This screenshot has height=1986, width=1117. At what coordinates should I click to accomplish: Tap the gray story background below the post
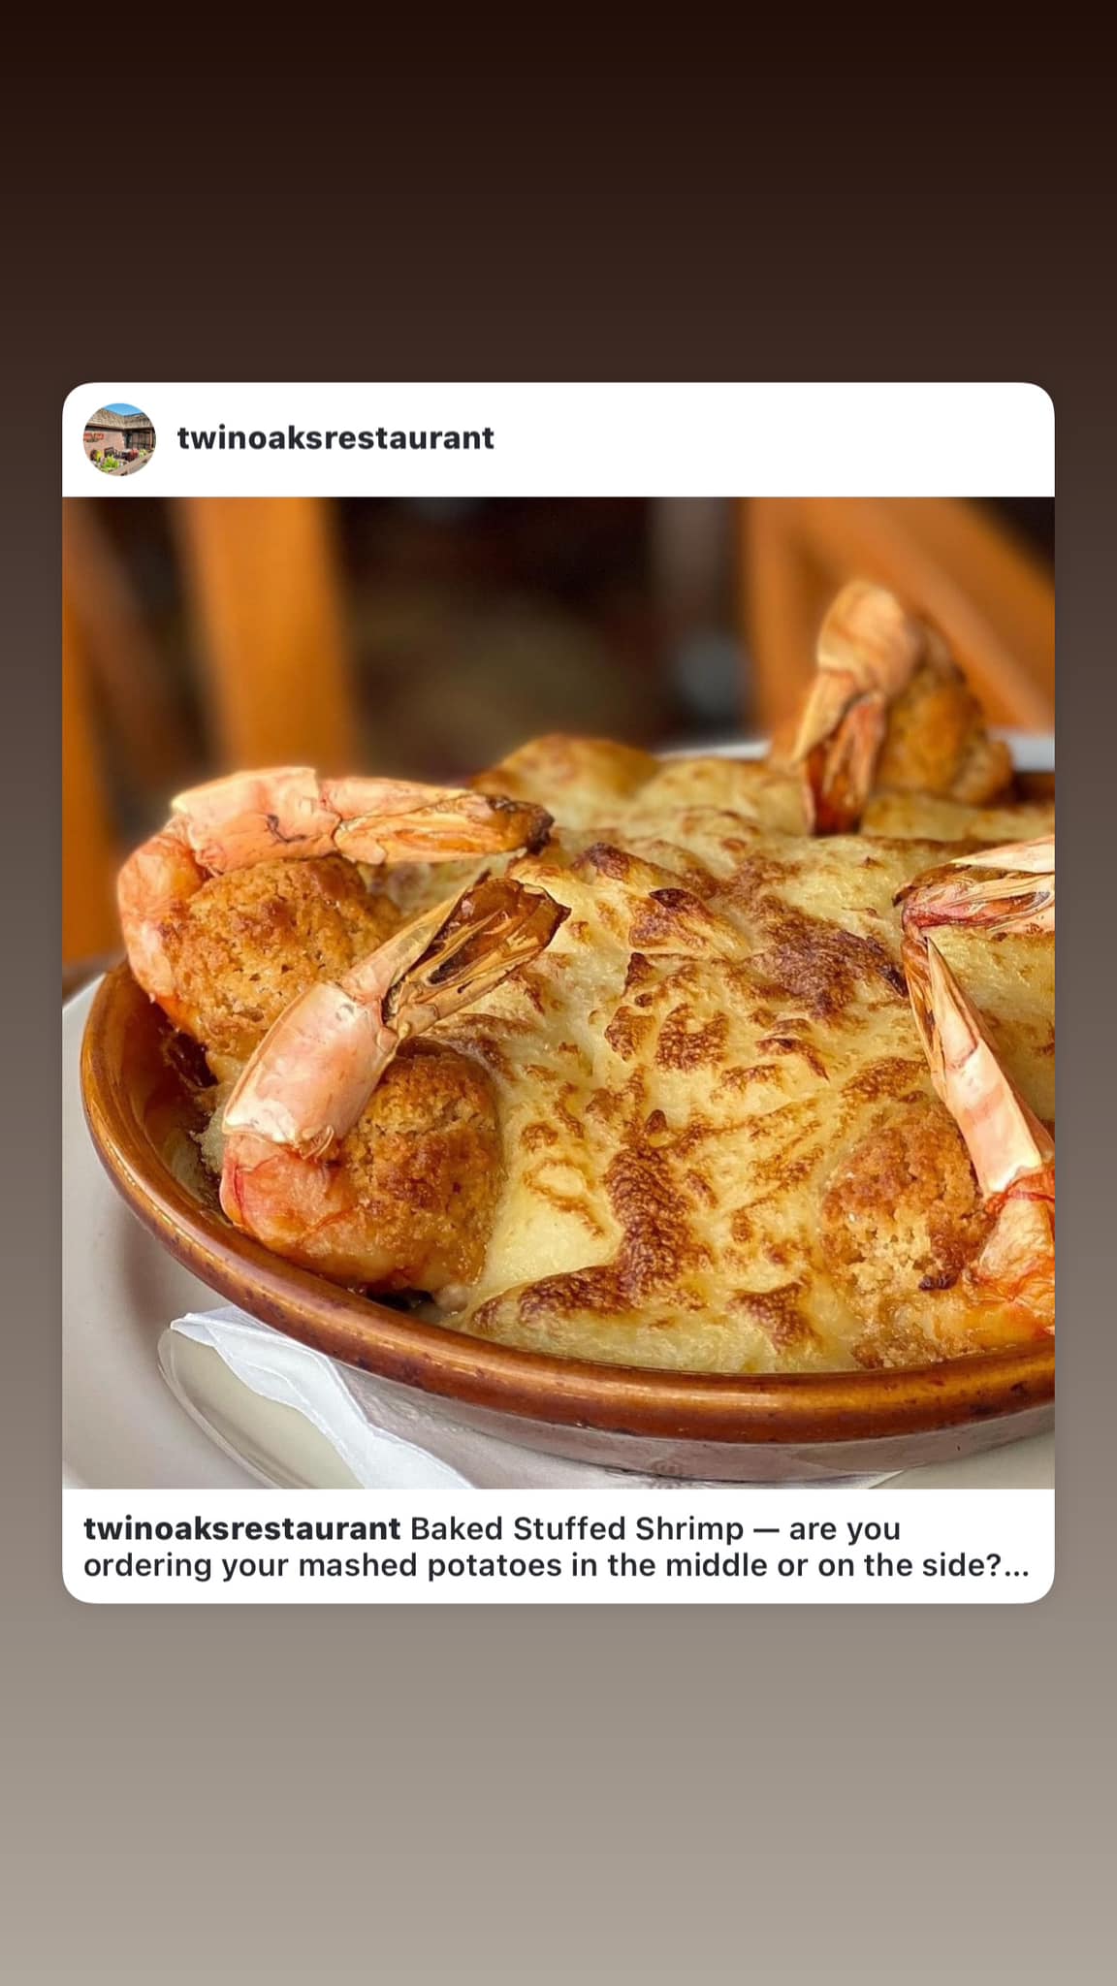pyautogui.click(x=558, y=1794)
